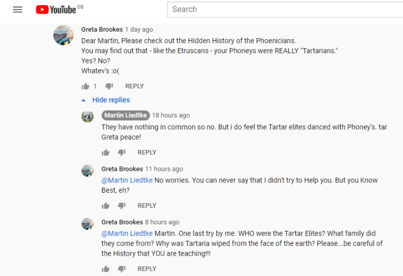Open the hamburger guide menu

tap(17, 10)
